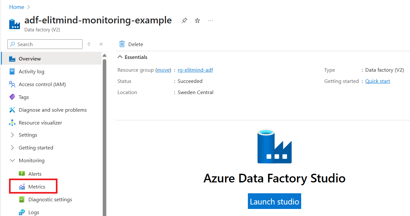410x216 pixels.
Task: Collapse the sidebar with the double chevron
Action: pos(101,44)
